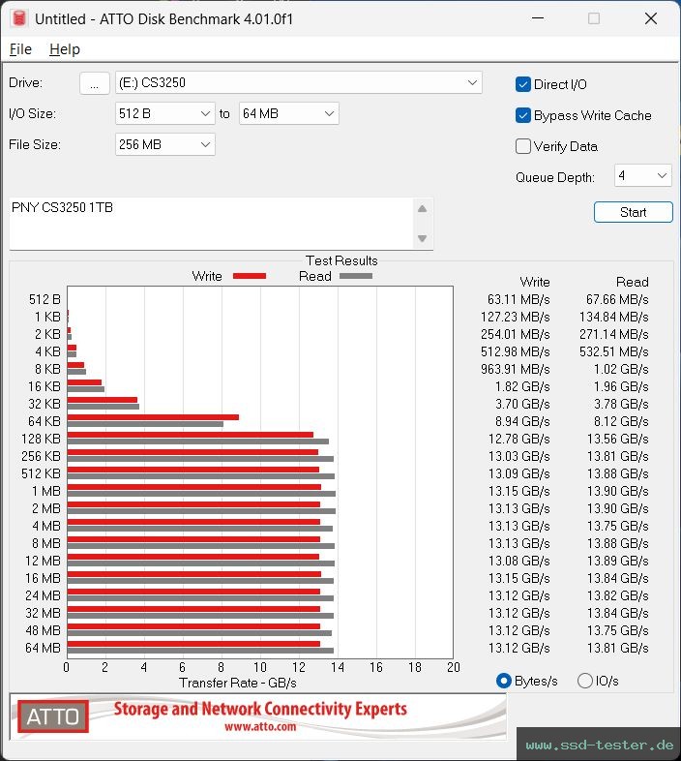Click the Transfer Rate - GB/s axis label

click(238, 683)
